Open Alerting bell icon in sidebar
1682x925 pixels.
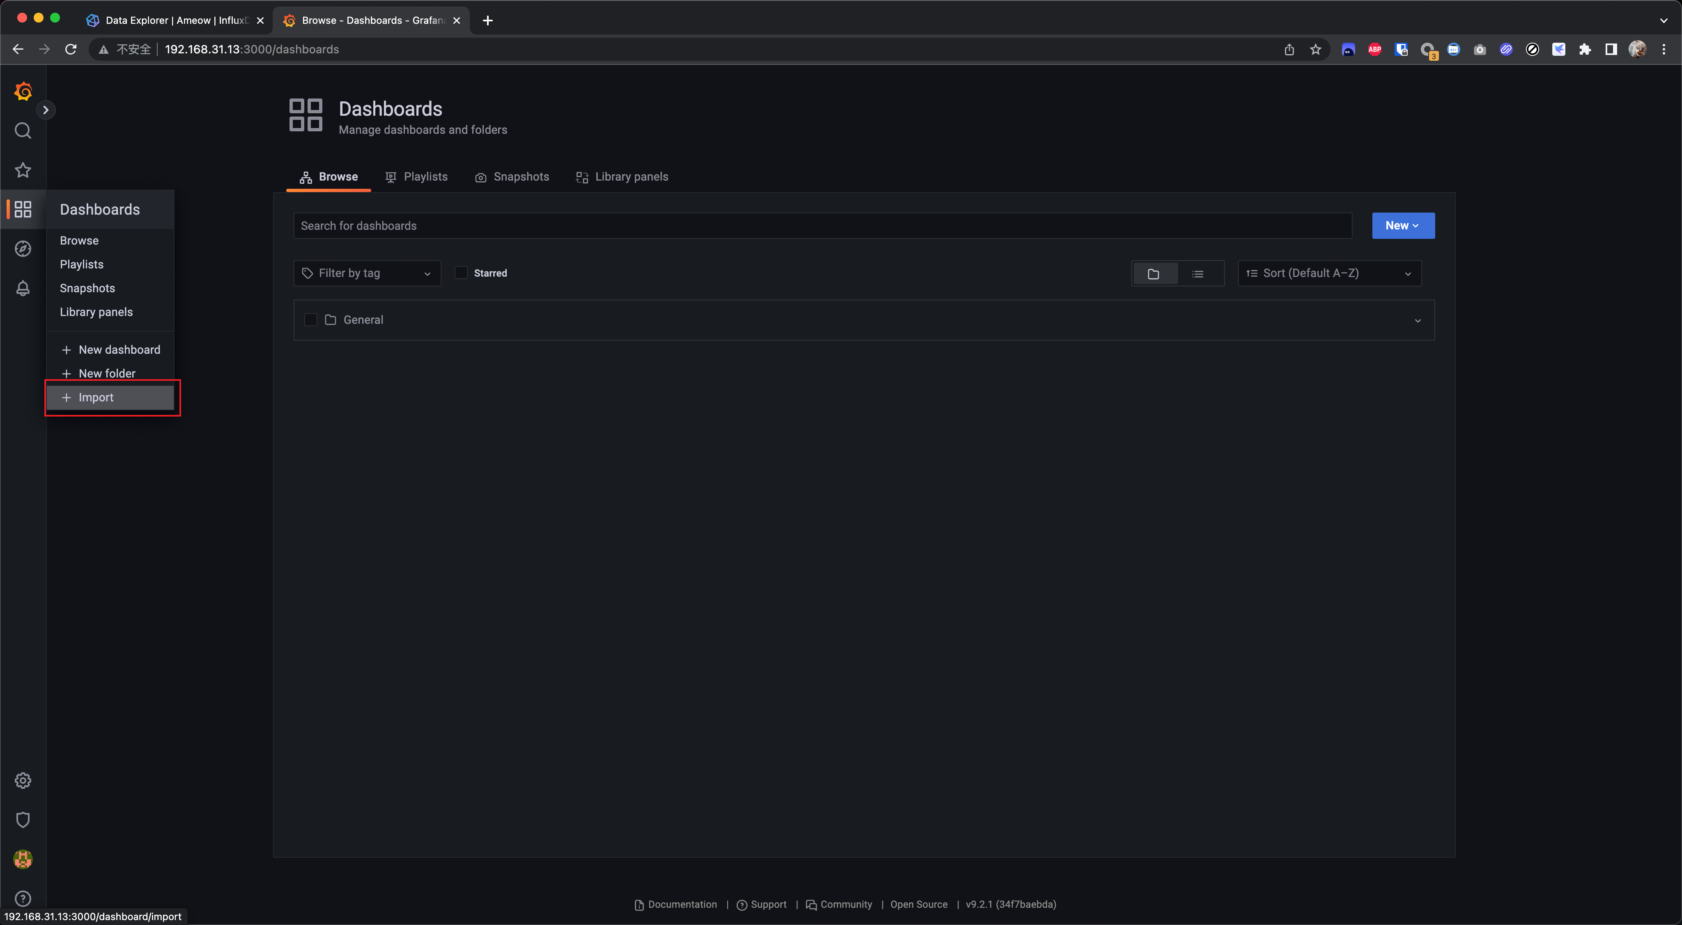click(x=23, y=288)
